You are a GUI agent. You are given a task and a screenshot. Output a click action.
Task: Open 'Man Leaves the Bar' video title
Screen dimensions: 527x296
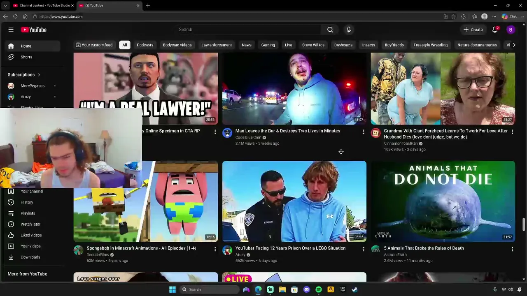tap(288, 131)
